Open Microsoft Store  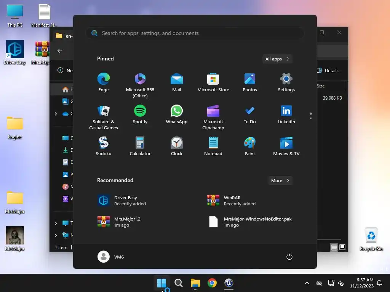click(213, 83)
